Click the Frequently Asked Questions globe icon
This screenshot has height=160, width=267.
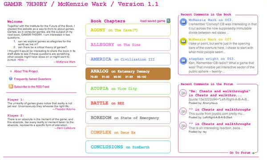pos(11,79)
